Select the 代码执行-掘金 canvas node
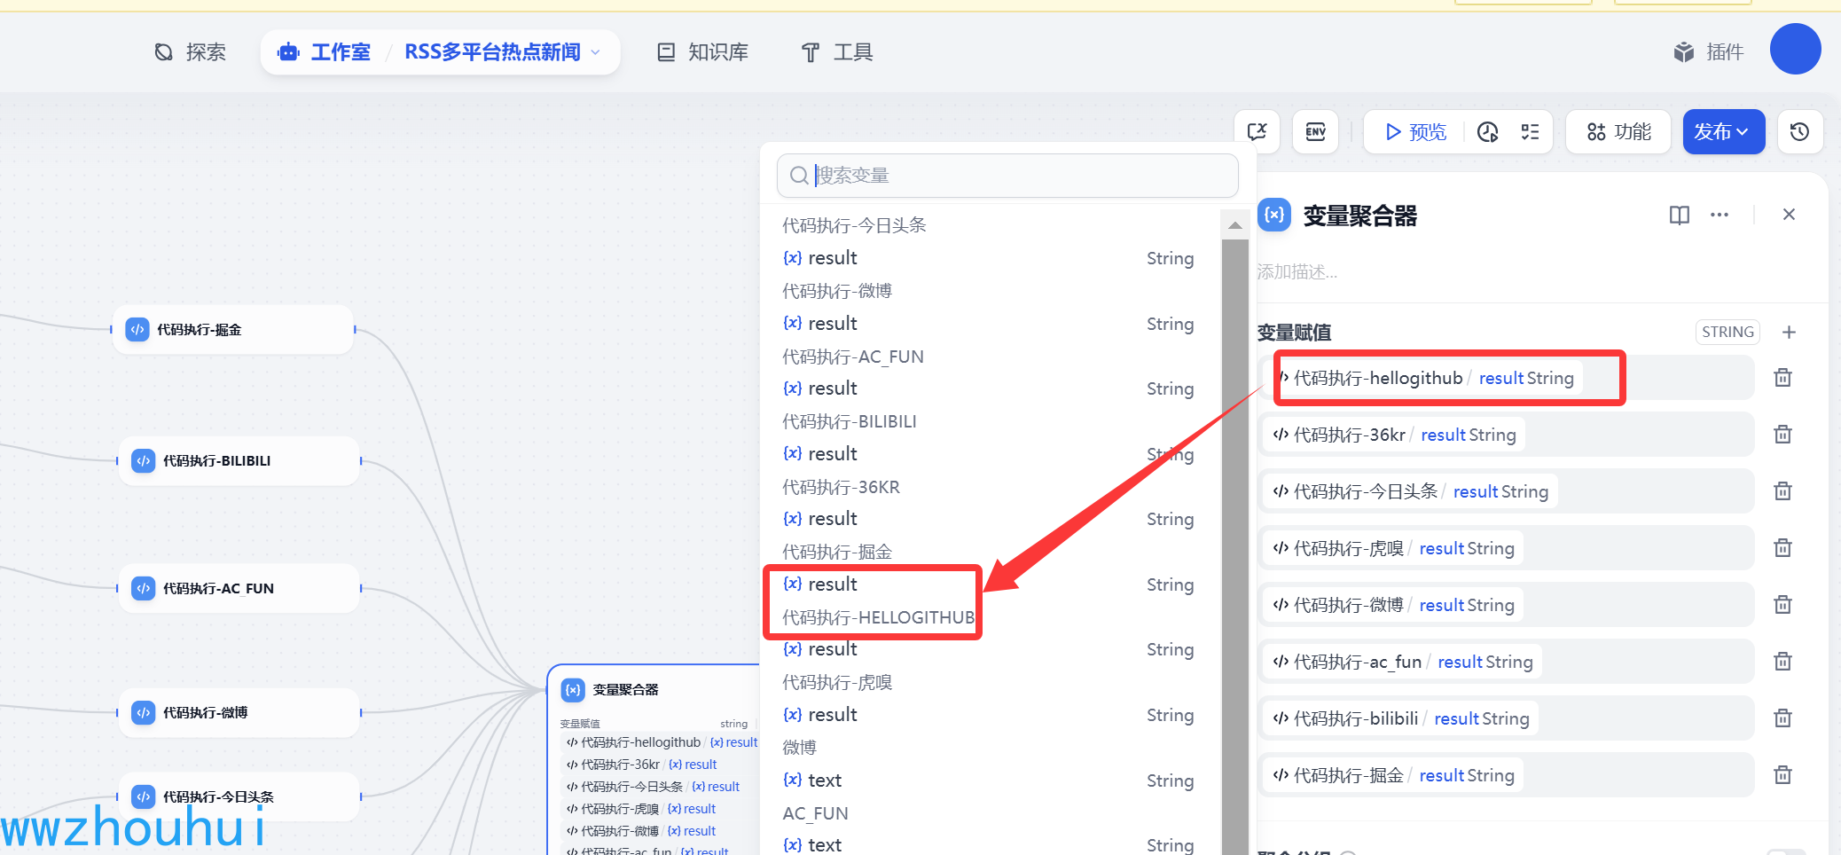The width and height of the screenshot is (1841, 855). point(233,330)
